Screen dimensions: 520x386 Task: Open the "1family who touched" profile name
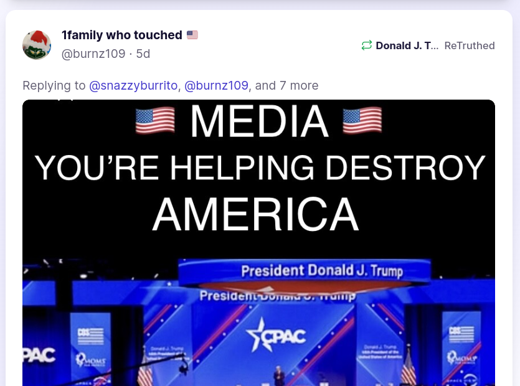tap(121, 35)
